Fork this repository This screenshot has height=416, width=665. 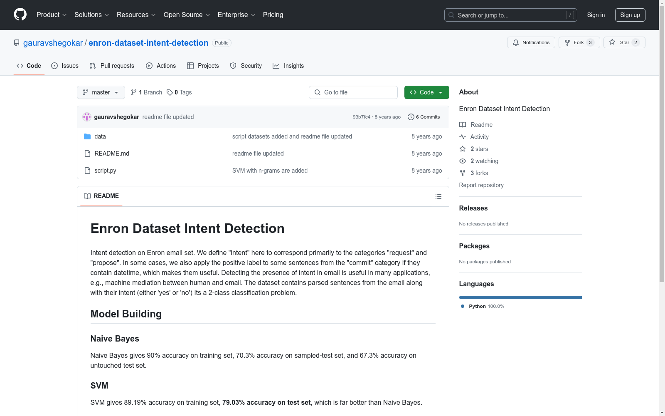pos(579,42)
